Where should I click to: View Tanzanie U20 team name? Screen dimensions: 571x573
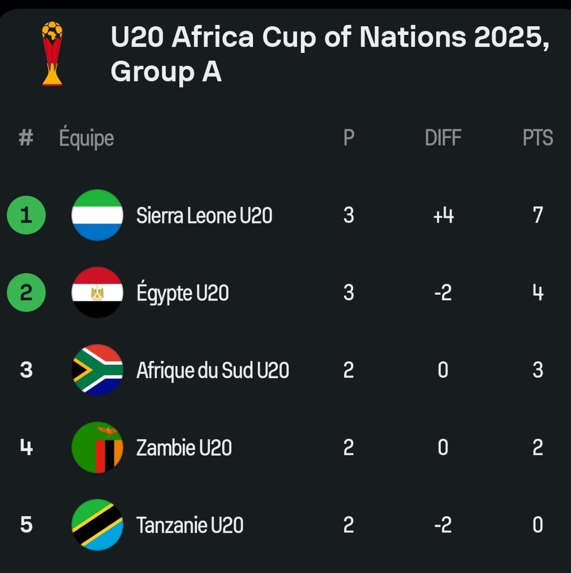click(190, 525)
